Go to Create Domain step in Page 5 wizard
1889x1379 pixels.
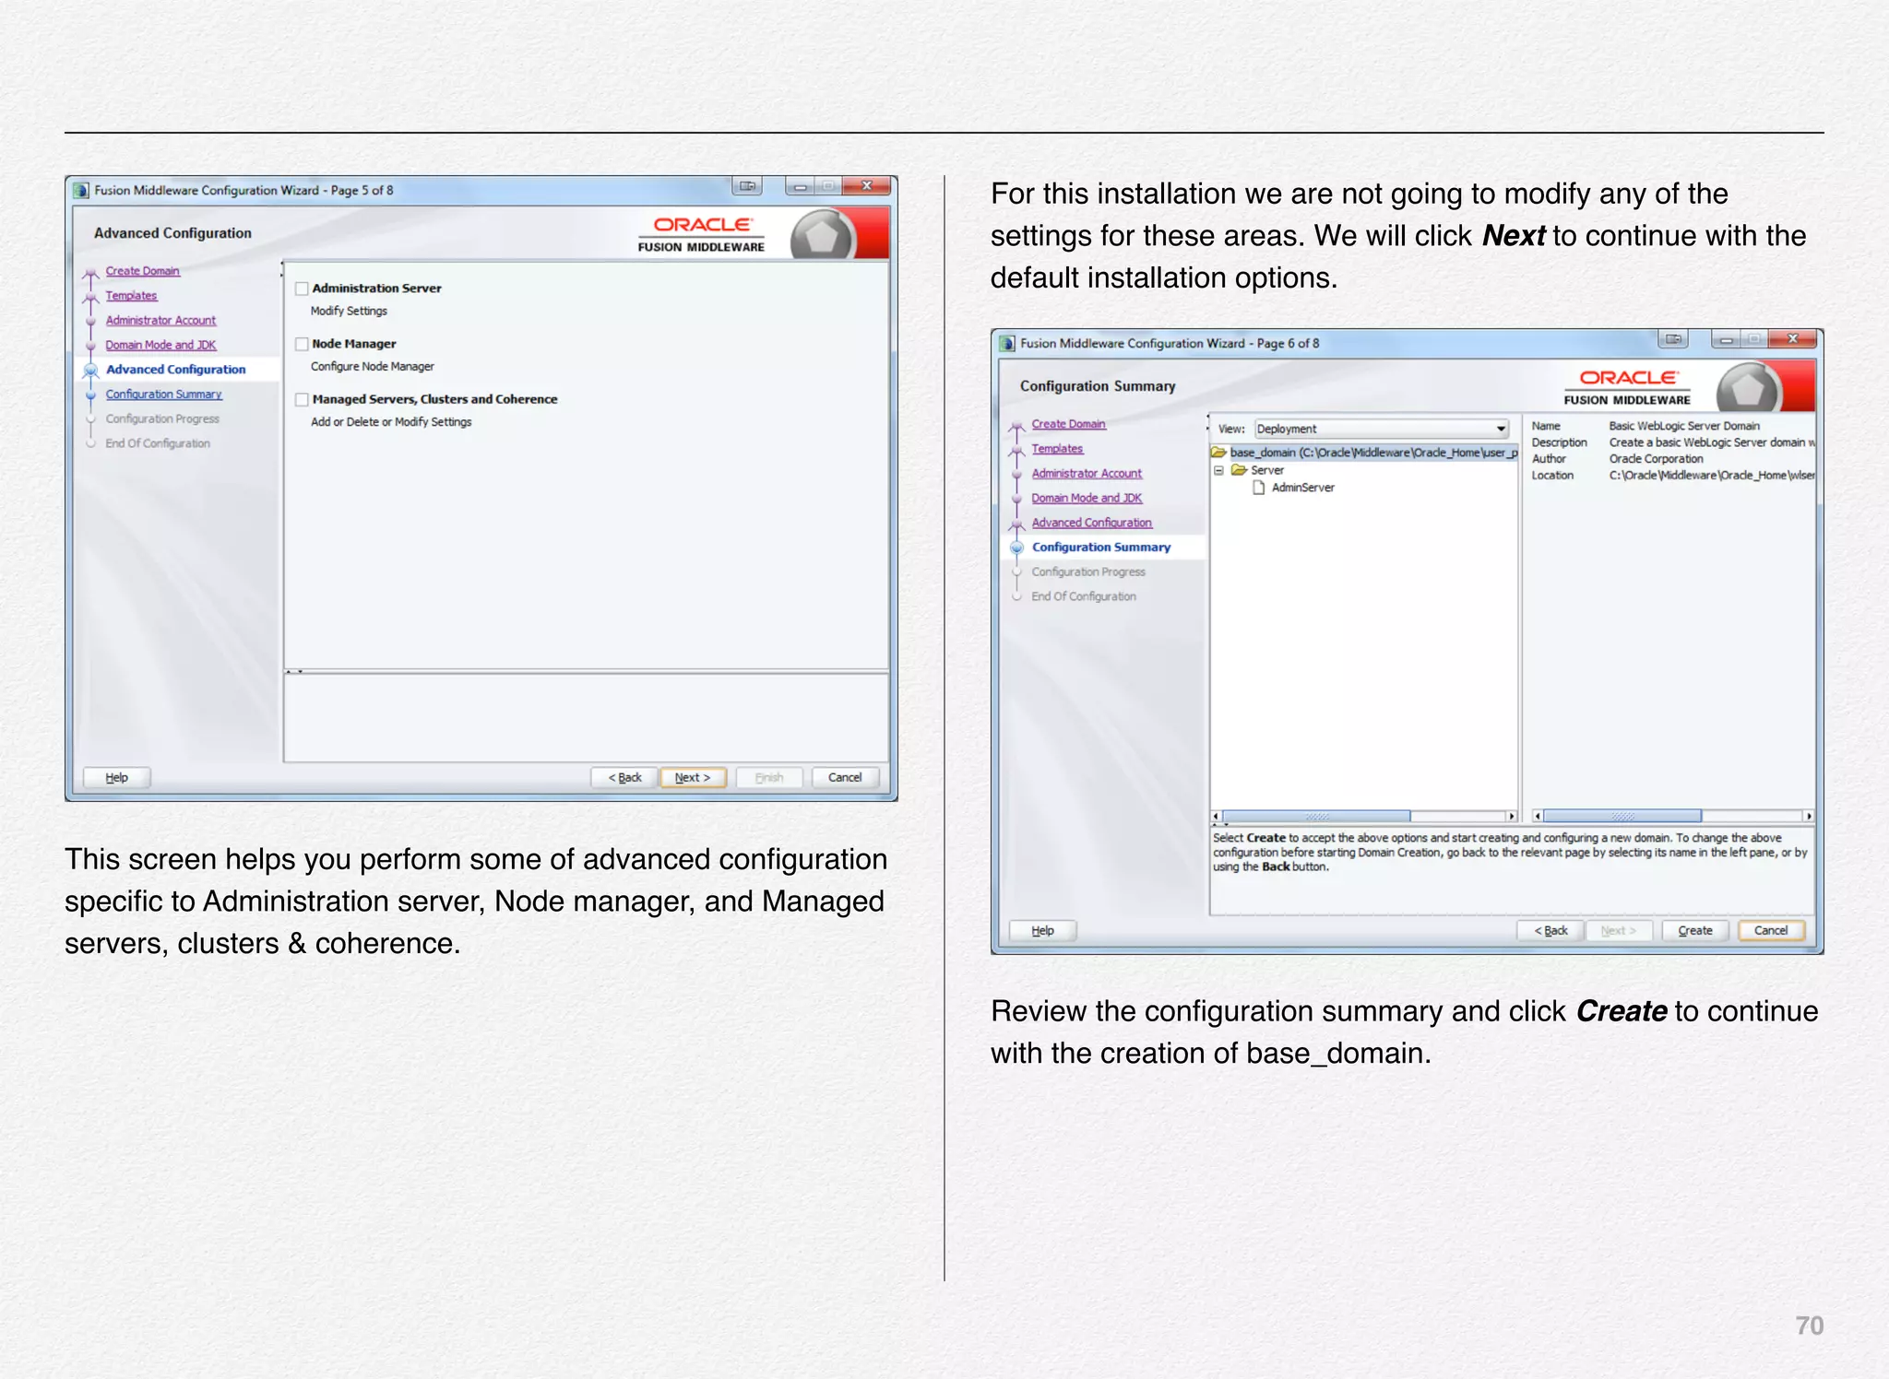(x=142, y=271)
